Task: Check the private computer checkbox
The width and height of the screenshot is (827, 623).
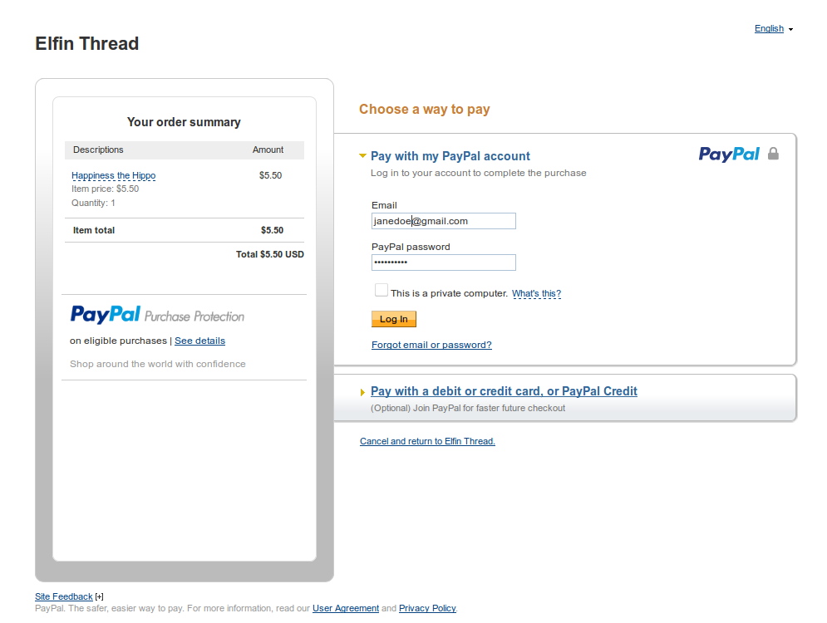Action: (381, 291)
